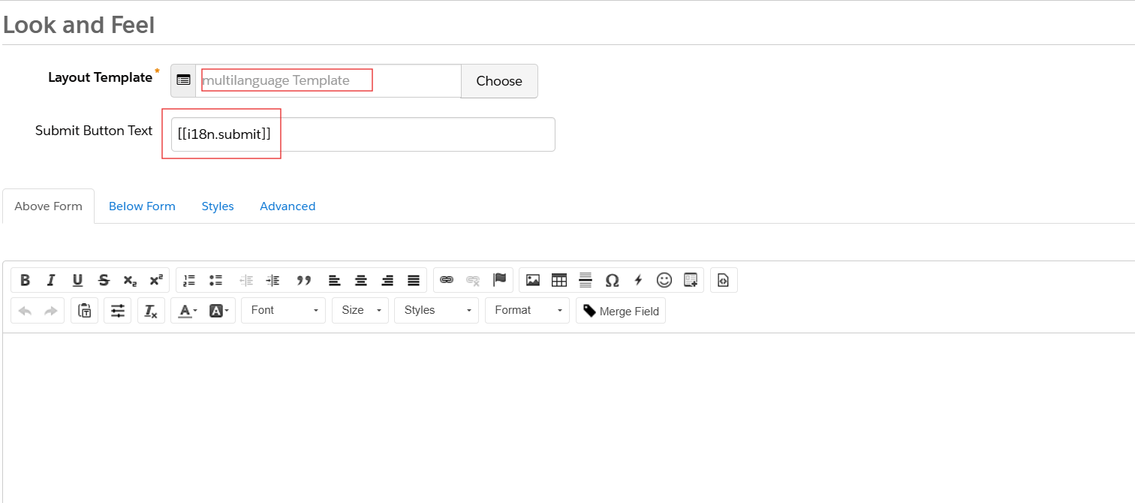Viewport: 1135px width, 503px height.
Task: Open the special character (Omega) picker
Action: coord(612,280)
